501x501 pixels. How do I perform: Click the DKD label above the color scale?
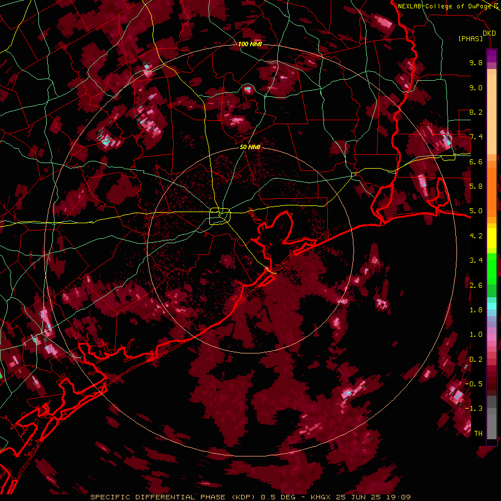click(489, 33)
